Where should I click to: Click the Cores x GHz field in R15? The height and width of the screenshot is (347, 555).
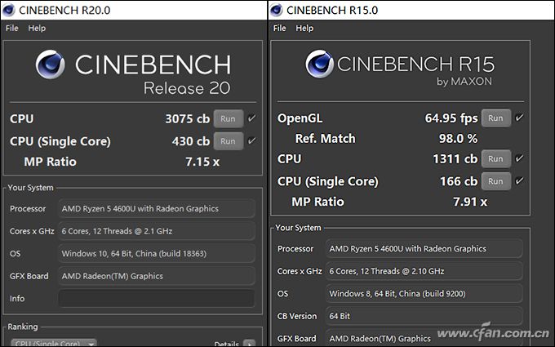424,271
